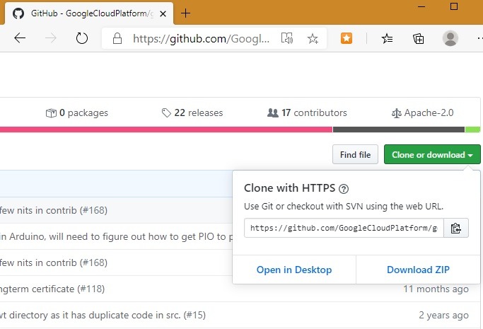483x329 pixels.
Task: Click the dark gray language bar segment
Action: tap(399, 129)
